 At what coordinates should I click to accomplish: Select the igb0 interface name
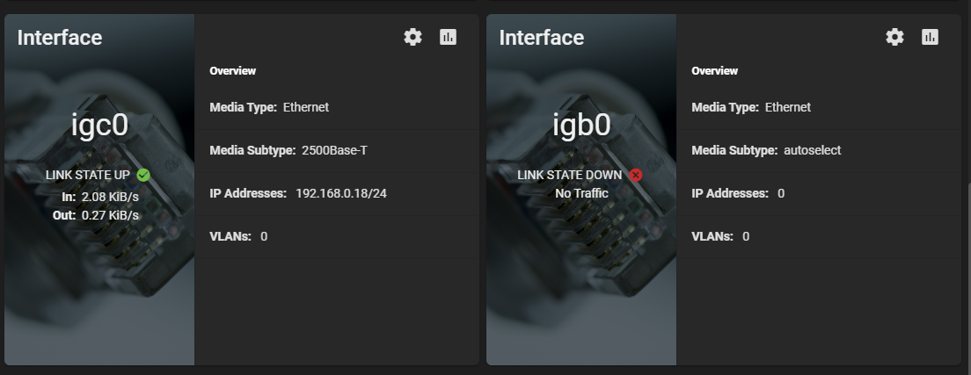581,126
